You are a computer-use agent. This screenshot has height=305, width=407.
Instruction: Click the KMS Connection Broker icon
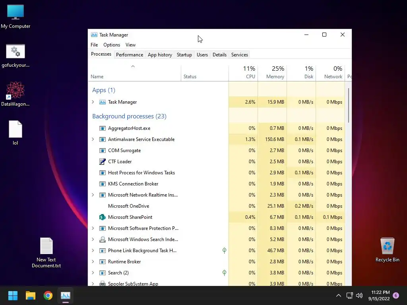tap(103, 184)
